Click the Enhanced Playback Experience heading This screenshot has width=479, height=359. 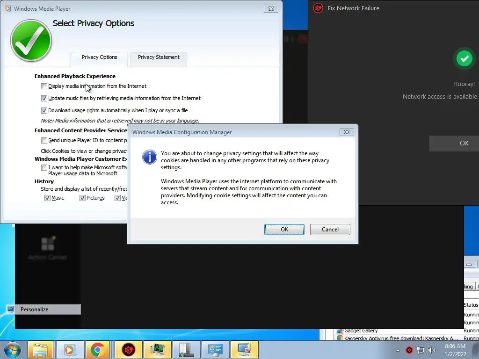point(75,76)
